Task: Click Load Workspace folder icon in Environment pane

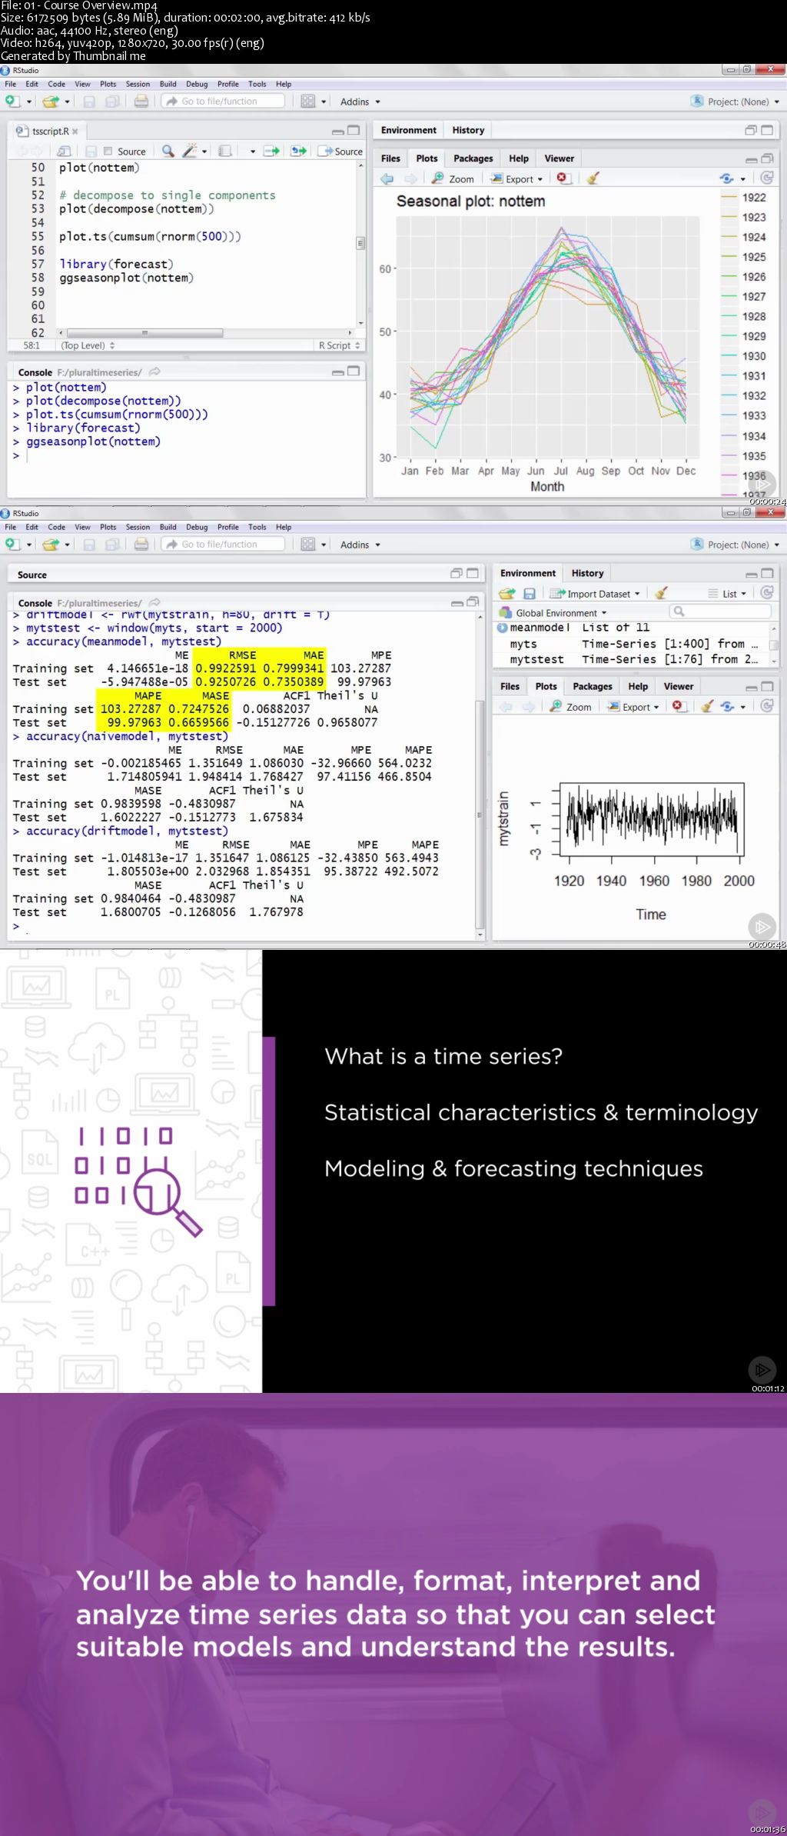Action: pyautogui.click(x=506, y=593)
